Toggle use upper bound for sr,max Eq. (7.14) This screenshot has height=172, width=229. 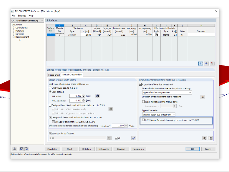[x=53, y=122]
